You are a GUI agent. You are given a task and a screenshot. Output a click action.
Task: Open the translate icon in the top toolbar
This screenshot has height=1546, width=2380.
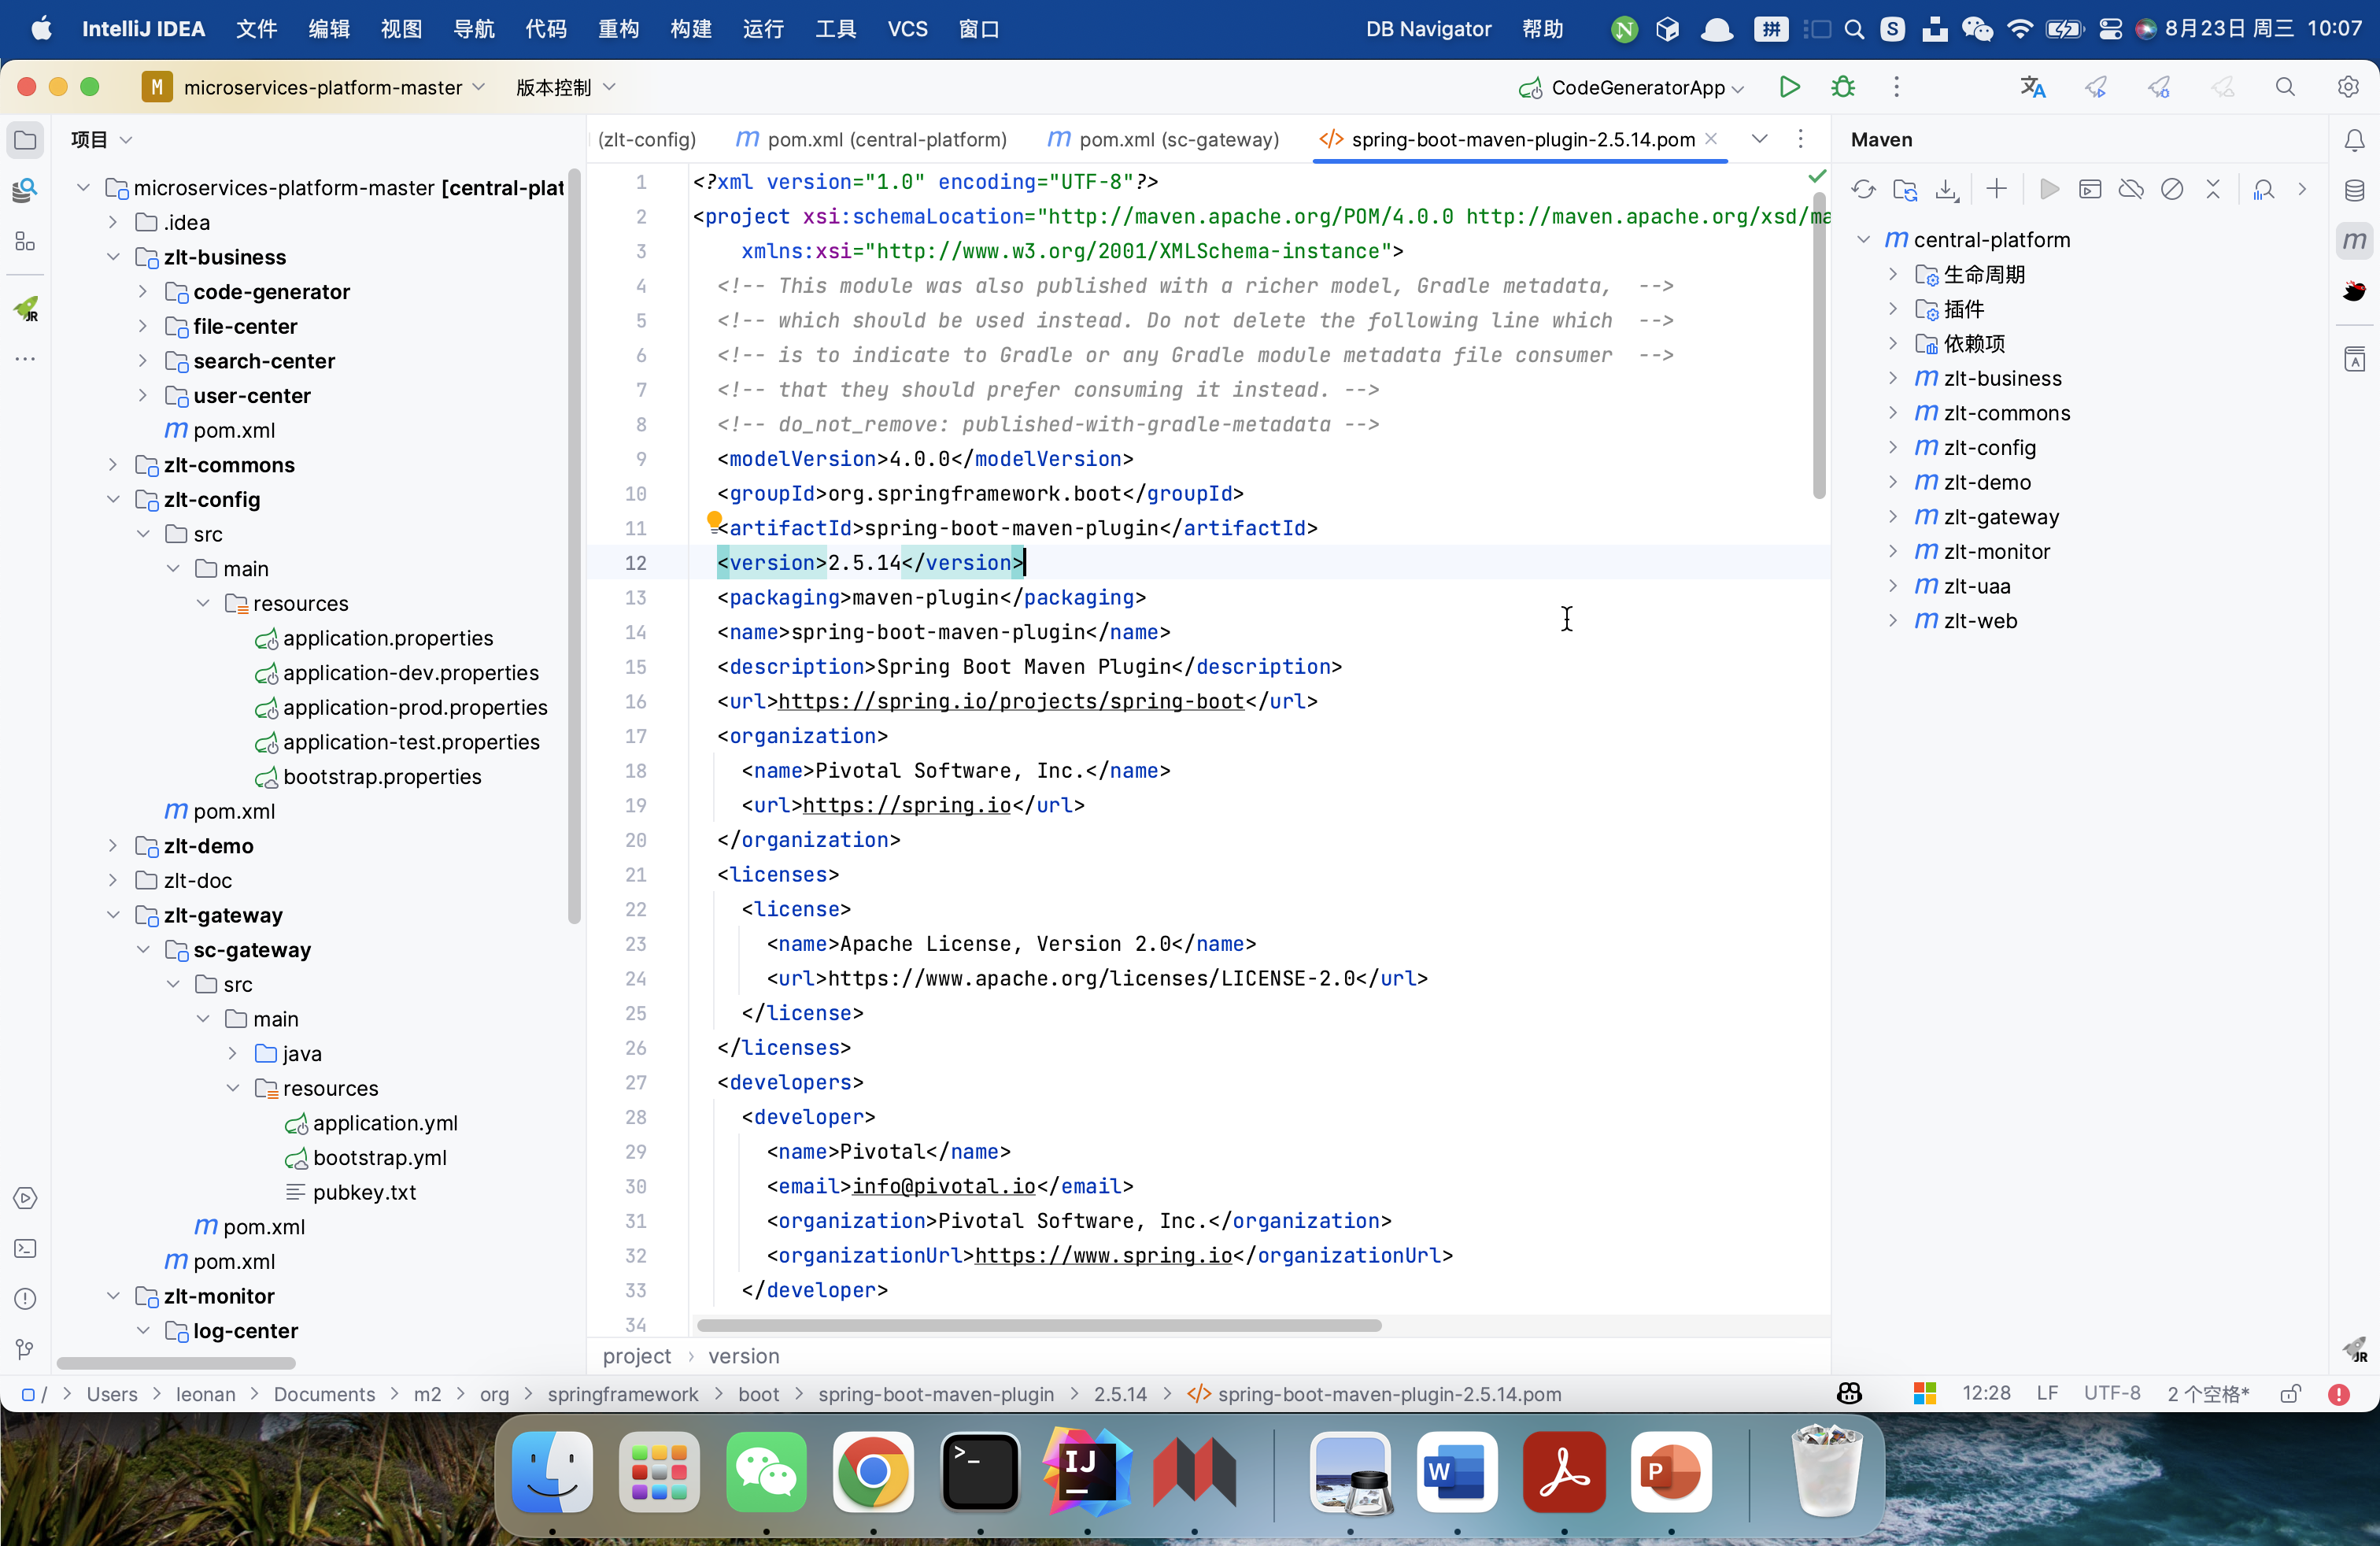click(x=2032, y=87)
